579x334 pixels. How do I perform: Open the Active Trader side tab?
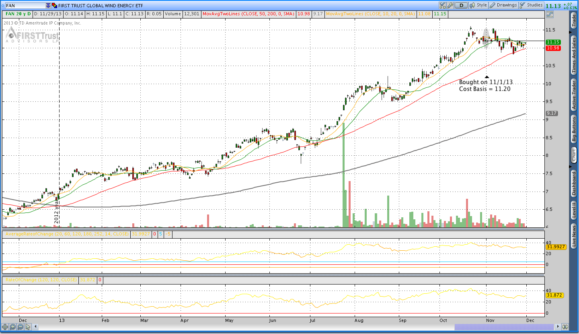[x=574, y=94]
